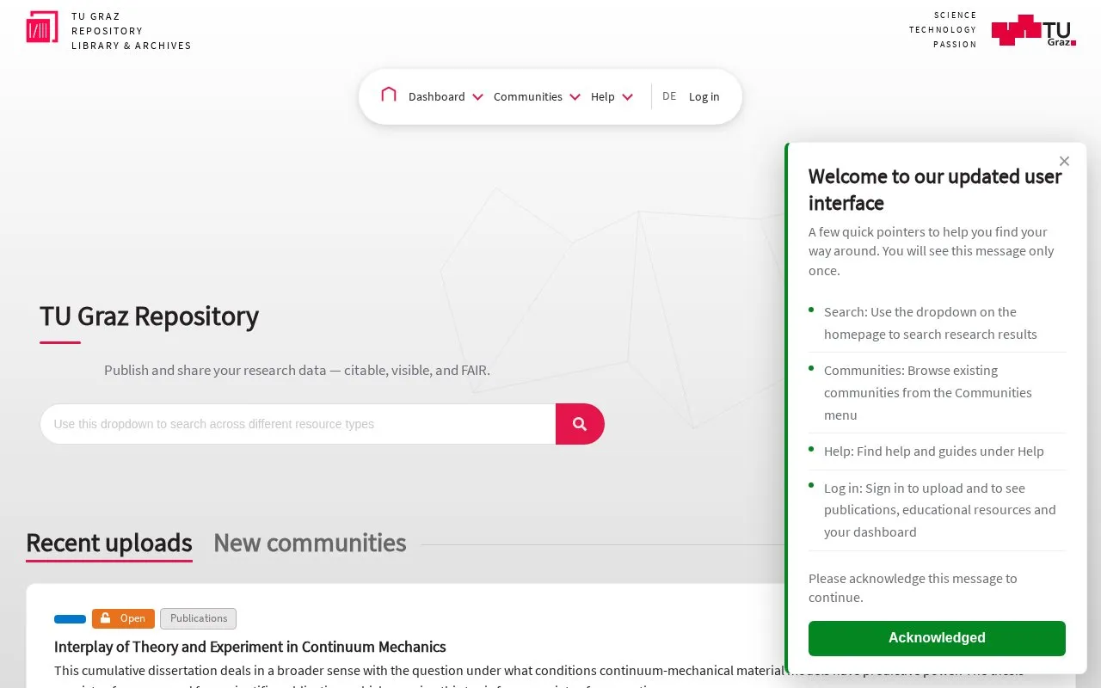1101x688 pixels.
Task: Switch language to DE
Action: (x=669, y=96)
